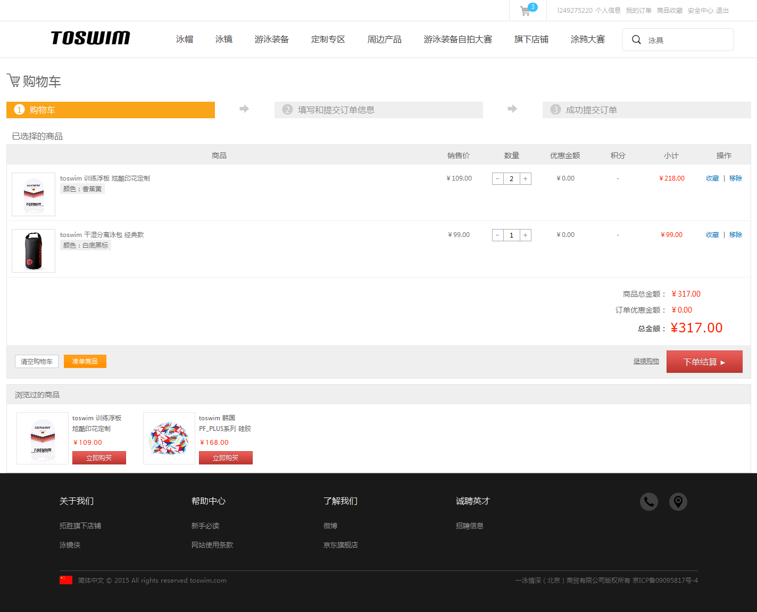757x612 pixels.
Task: Click the 泳镜侠 footer link
Action: click(70, 545)
